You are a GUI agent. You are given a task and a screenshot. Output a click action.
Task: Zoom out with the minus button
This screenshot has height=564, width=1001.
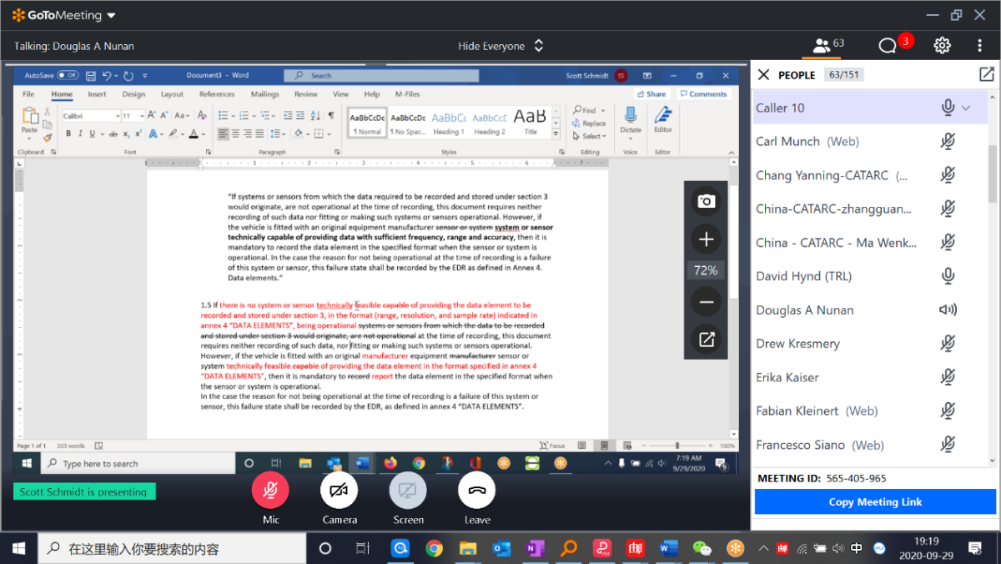pyautogui.click(x=706, y=301)
